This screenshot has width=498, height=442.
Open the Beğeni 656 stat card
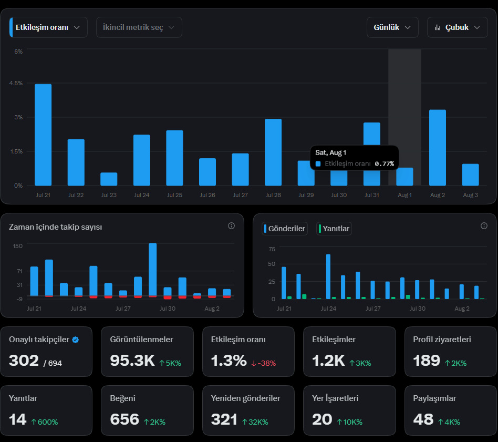click(x=148, y=410)
